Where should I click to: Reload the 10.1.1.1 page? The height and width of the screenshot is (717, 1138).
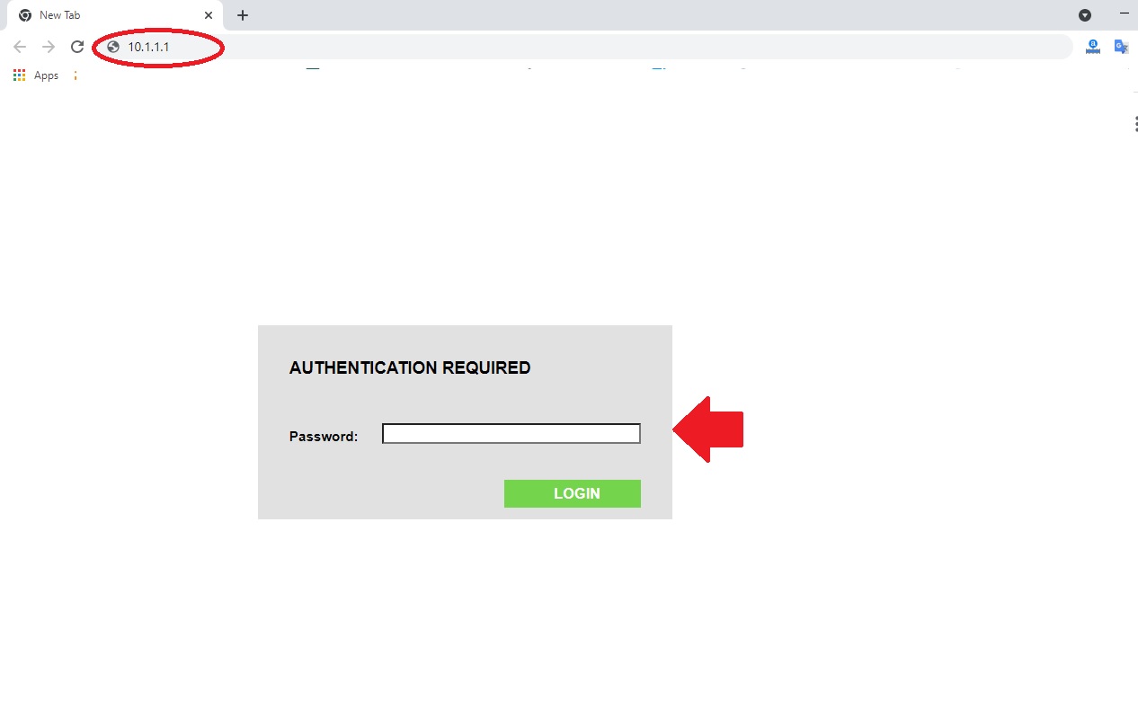tap(77, 47)
